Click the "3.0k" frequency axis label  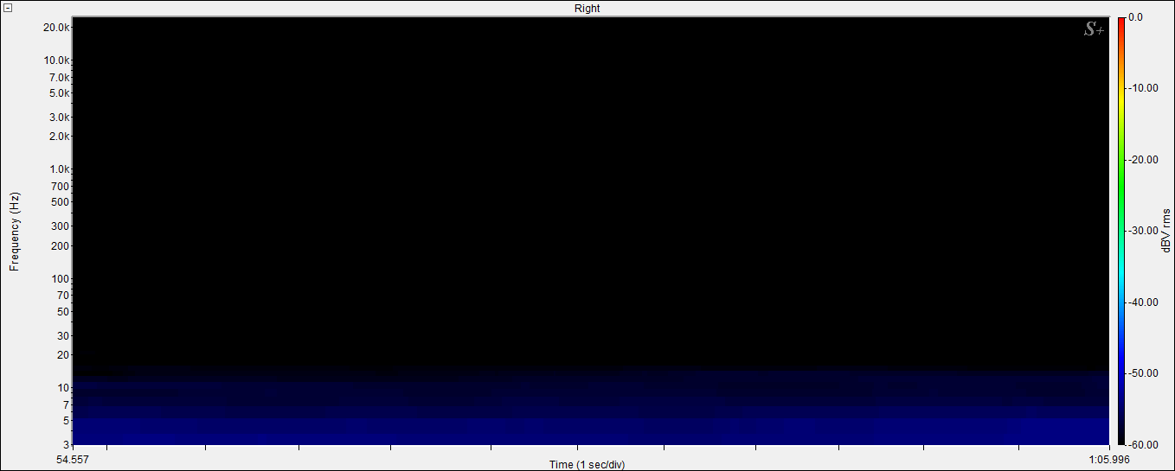click(x=59, y=118)
